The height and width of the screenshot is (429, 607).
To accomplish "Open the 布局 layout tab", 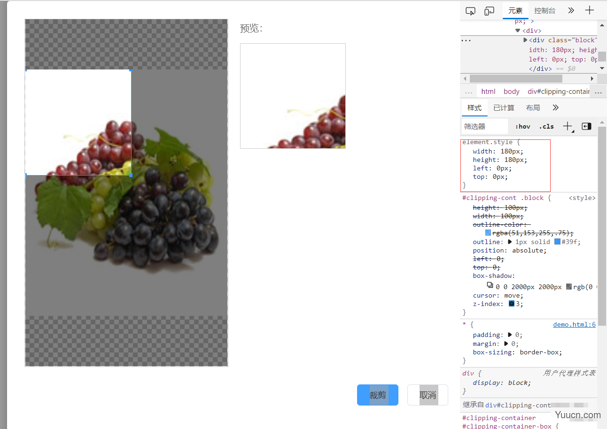I will 533,107.
